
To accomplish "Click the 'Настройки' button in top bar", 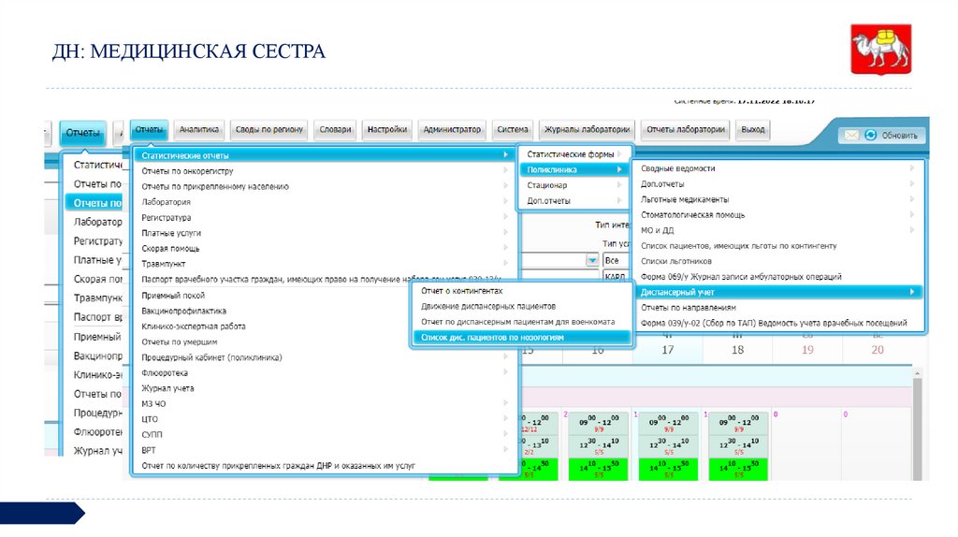I will pyautogui.click(x=386, y=130).
